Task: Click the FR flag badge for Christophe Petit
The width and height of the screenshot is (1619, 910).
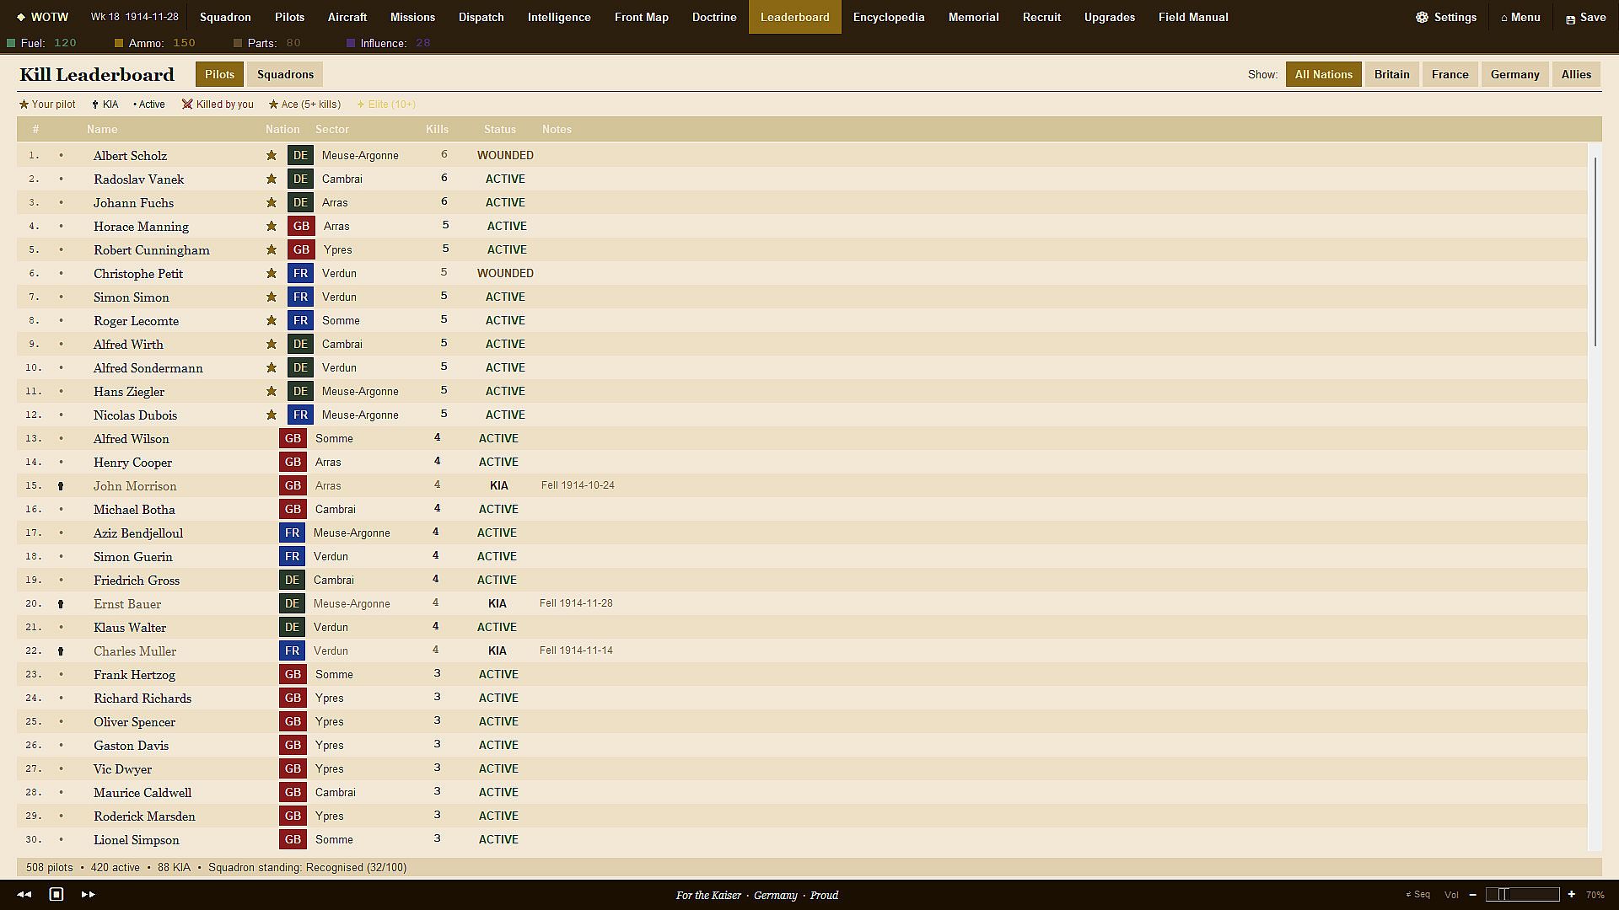Action: click(x=300, y=273)
